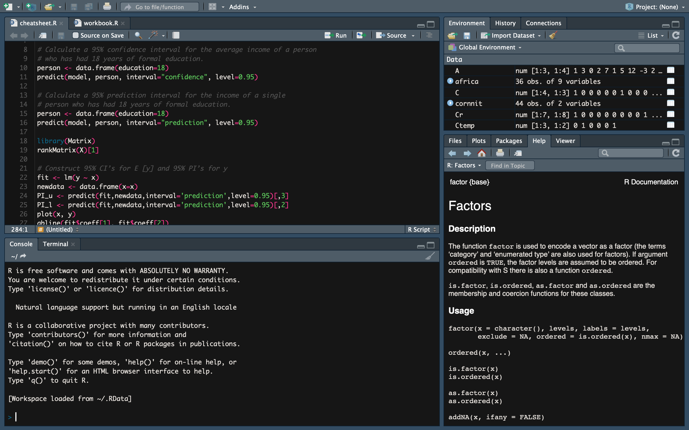
Task: Click the Print icon in main toolbar
Action: [107, 6]
